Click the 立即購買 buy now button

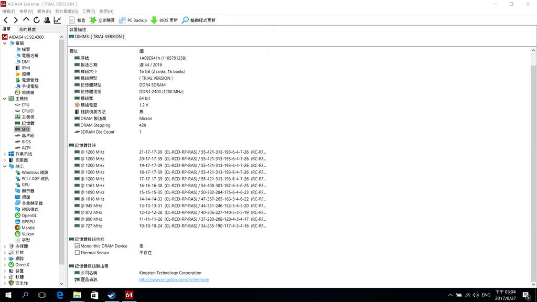[102, 20]
